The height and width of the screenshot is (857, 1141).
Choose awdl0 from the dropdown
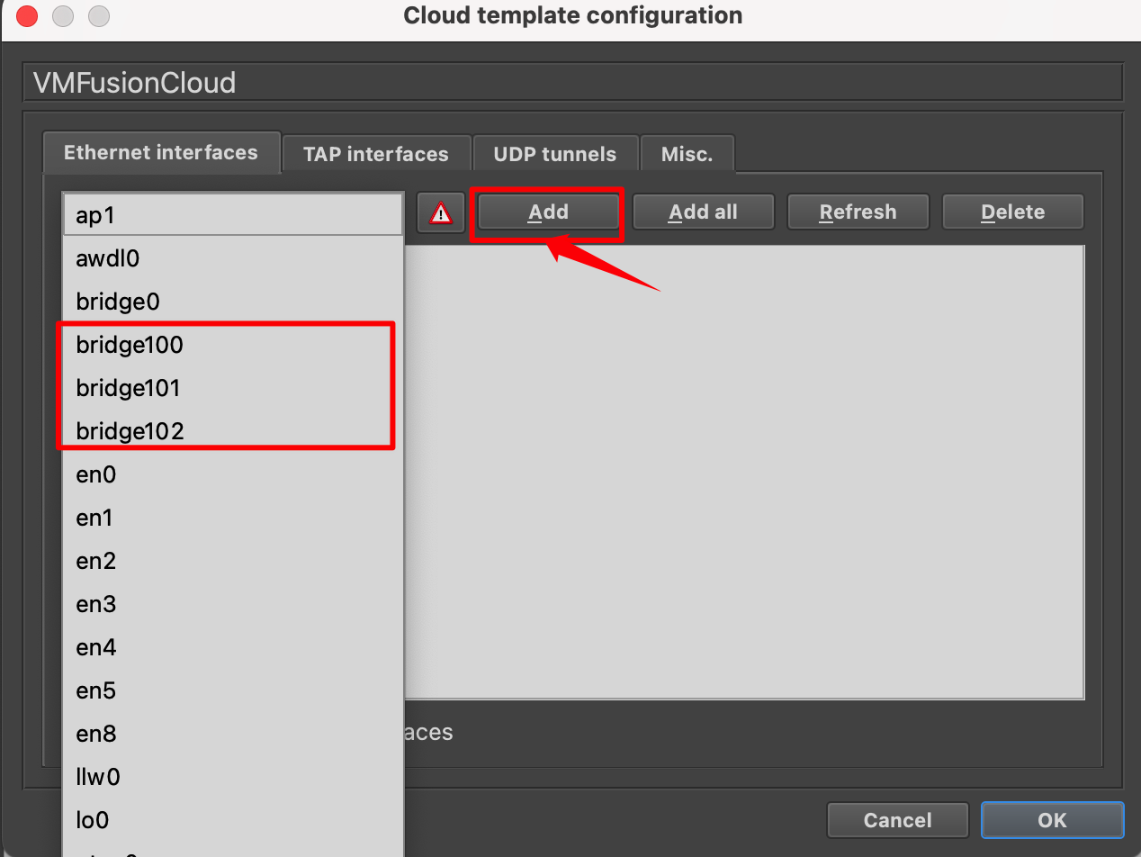[108, 258]
